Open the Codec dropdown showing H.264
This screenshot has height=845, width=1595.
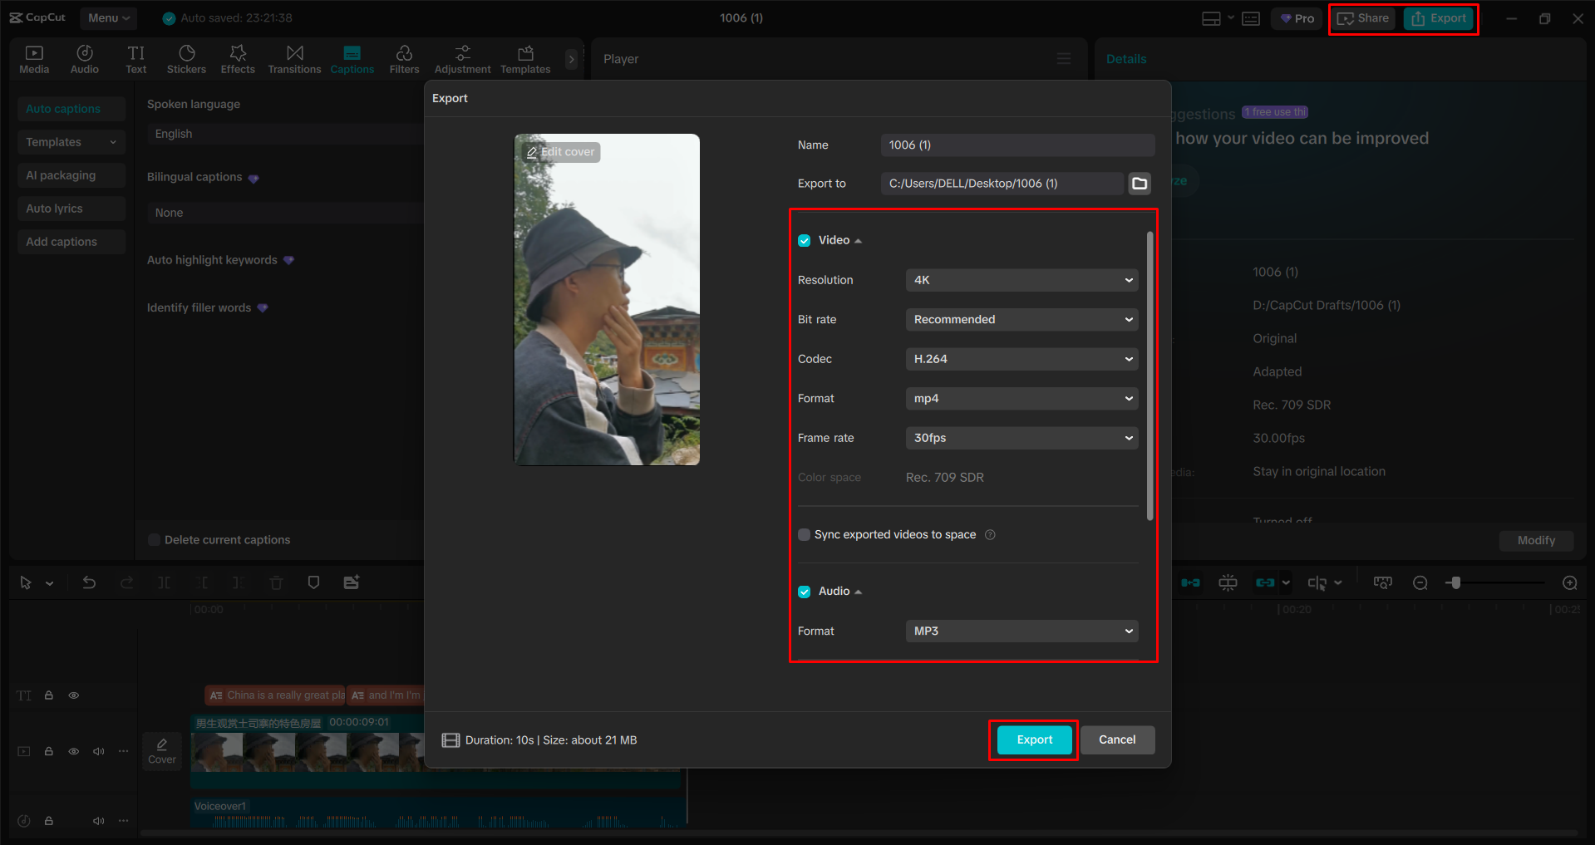(1021, 358)
